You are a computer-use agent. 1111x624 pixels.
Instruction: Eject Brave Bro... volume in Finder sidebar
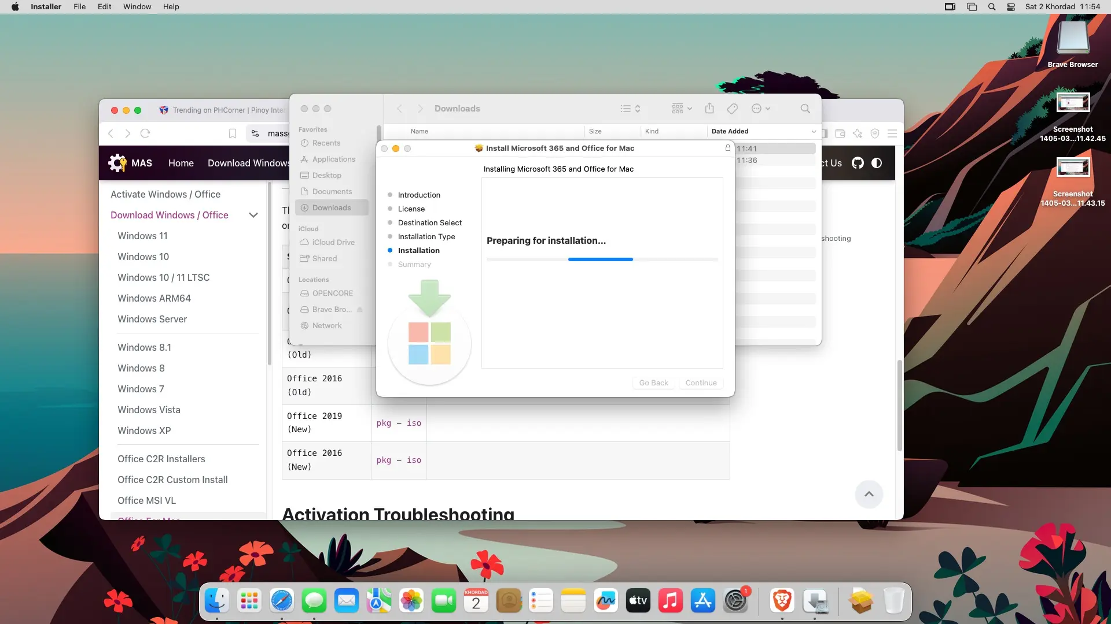click(x=360, y=310)
